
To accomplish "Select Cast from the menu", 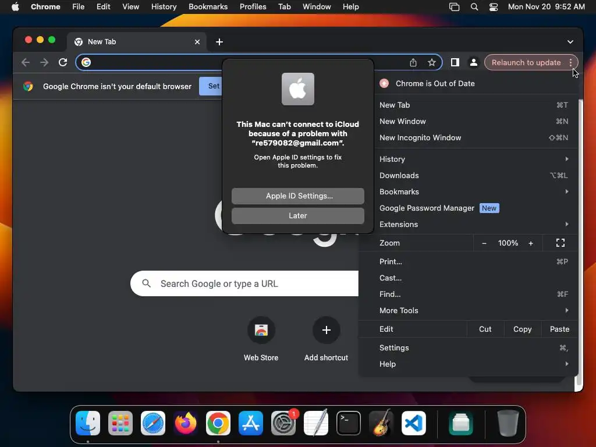I will [x=469, y=278].
